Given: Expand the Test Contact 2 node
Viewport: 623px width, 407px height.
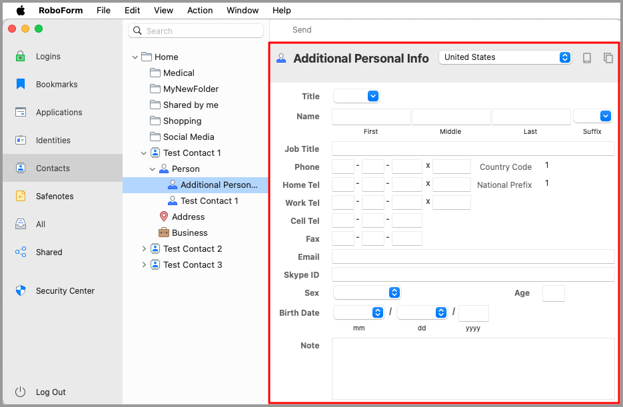Looking at the screenshot, I should [144, 248].
